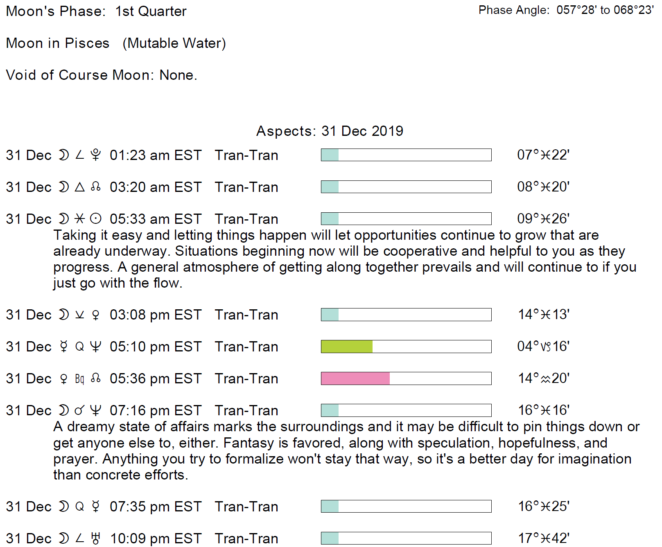662x547 pixels.
Task: Click the green strength bar for Mercury-Neptune
Action: coord(347,347)
